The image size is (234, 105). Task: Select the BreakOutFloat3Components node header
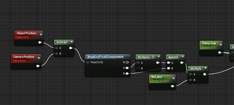tap(107, 57)
